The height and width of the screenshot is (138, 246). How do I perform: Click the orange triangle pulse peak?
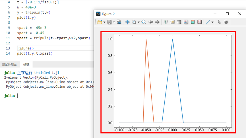pos(146,39)
